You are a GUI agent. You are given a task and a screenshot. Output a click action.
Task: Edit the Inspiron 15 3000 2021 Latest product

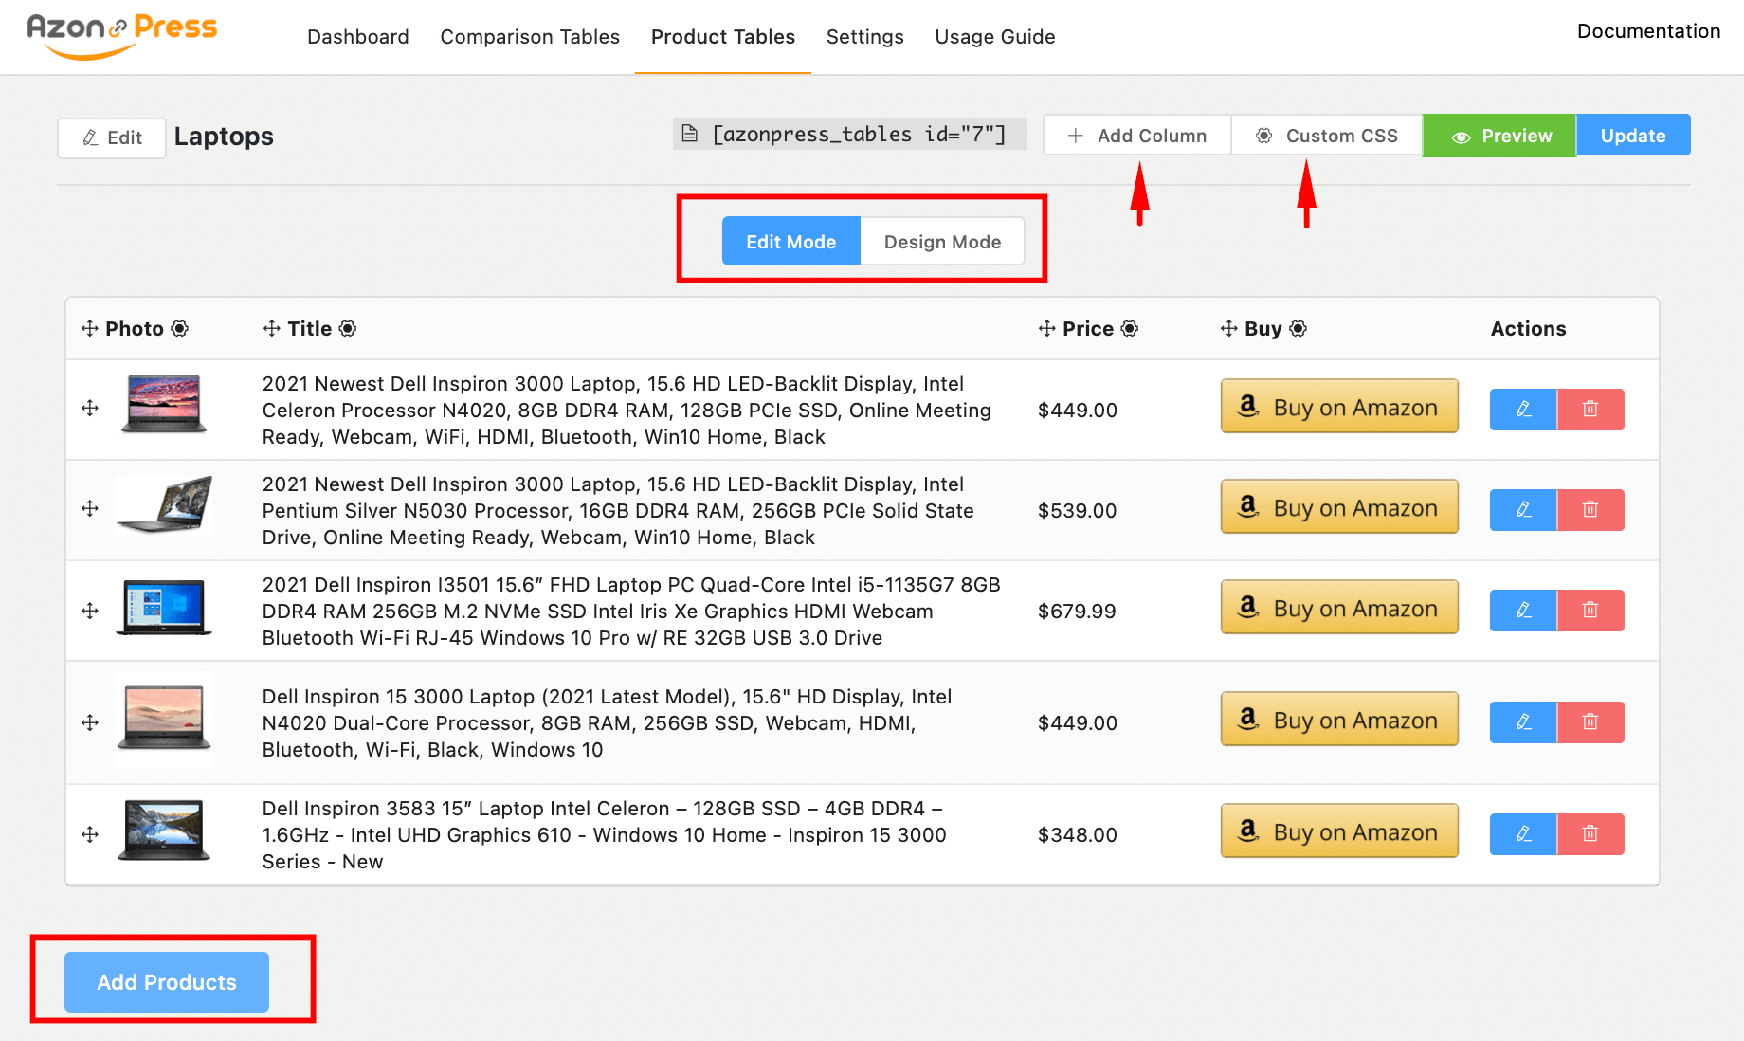1523,722
